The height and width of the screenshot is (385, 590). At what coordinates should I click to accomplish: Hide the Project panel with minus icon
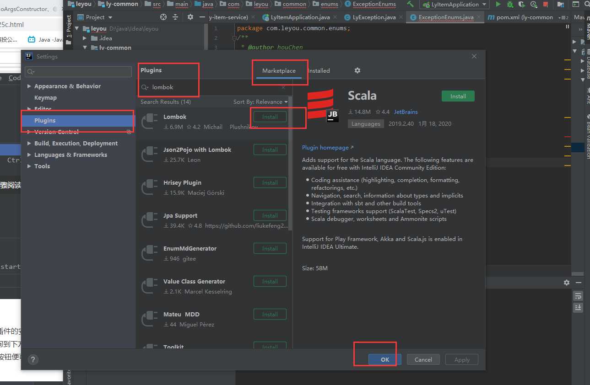point(203,17)
